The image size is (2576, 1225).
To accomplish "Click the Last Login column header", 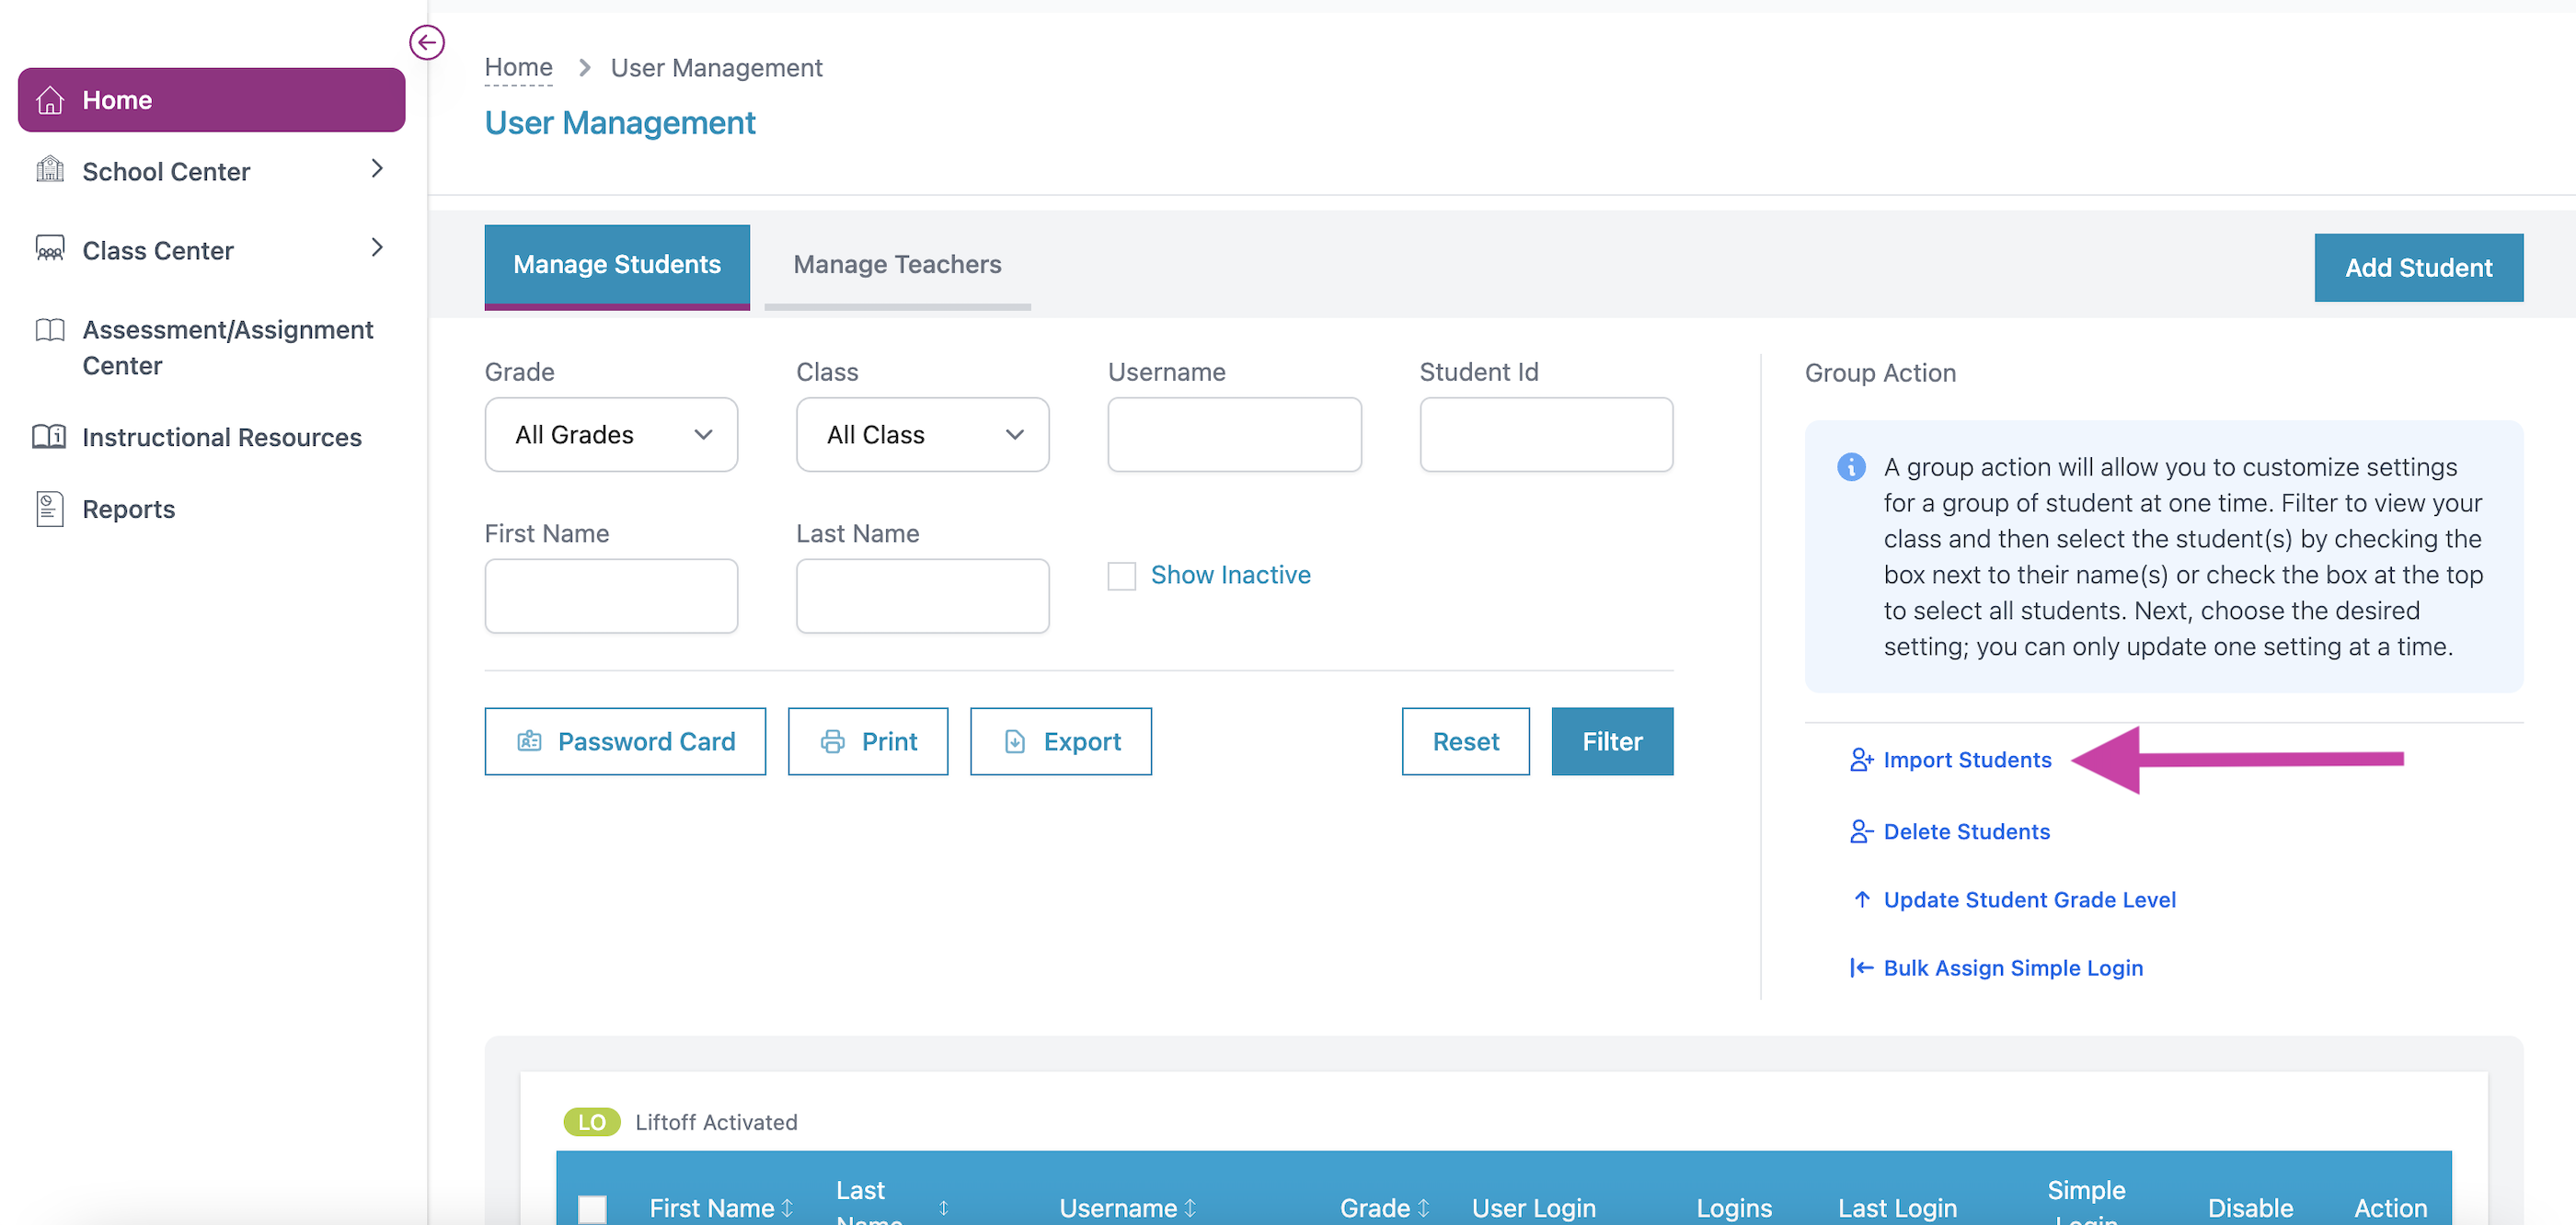I will coord(1897,1208).
